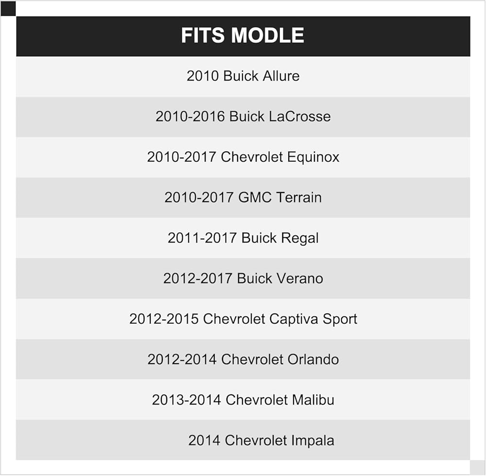This screenshot has width=486, height=476.
Task: Select the 2013-2014 Chevrolet Malibu entry
Action: pos(243,400)
